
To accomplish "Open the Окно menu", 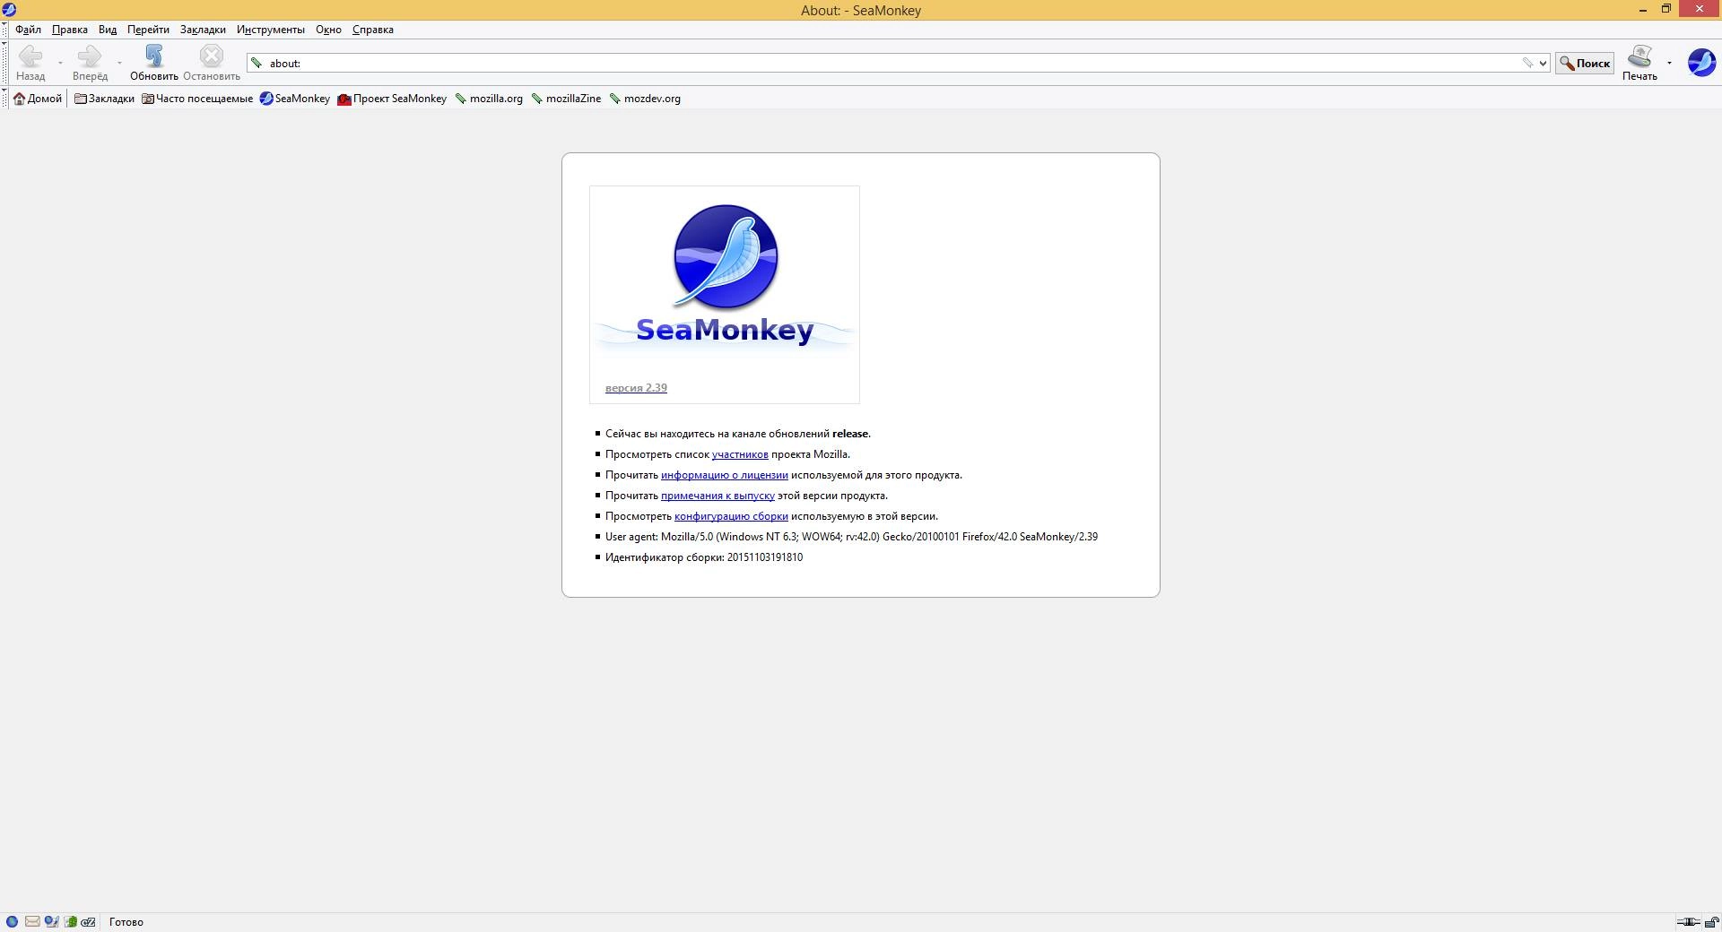I will (328, 30).
